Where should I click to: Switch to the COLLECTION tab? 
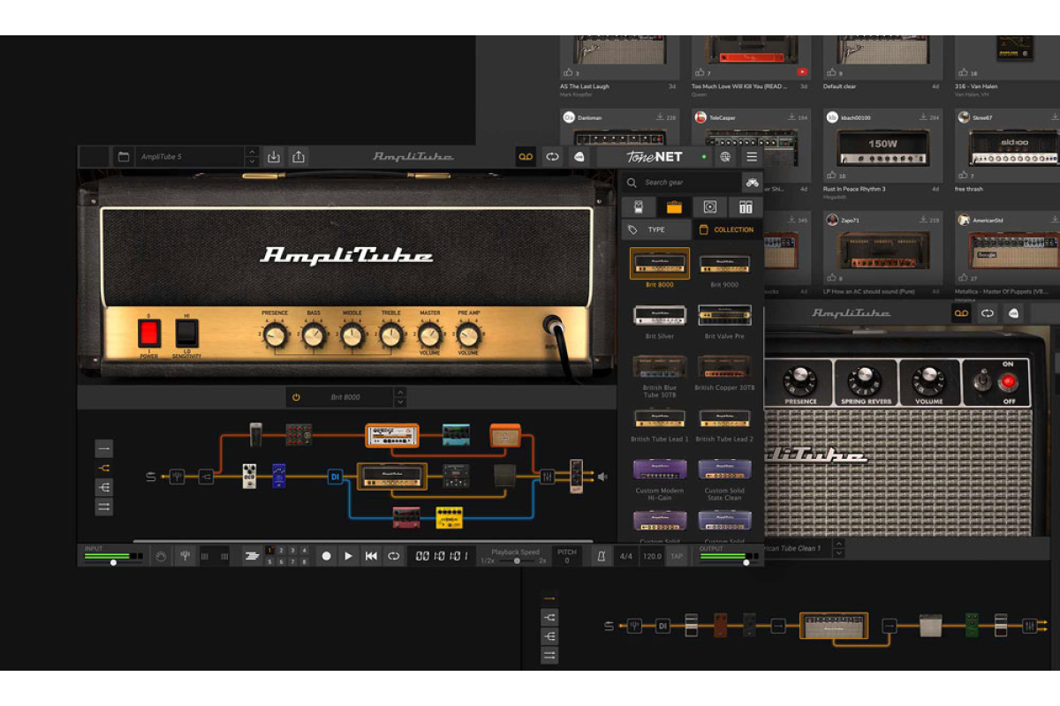click(726, 229)
